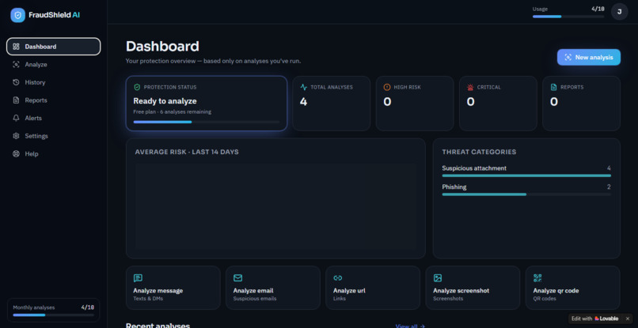
Task: Open the High Risk card
Action: tap(415, 104)
